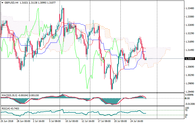Click the 1.31490 price scale label
This screenshot has height=124, width=195.
[189, 50]
